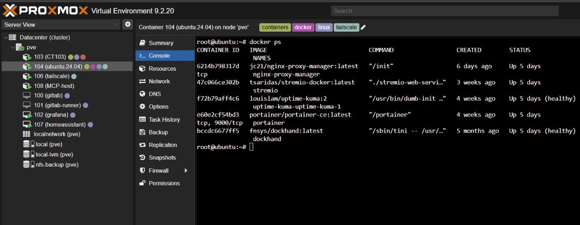Viewport: 580px width, 225px height.
Task: Open the Firewall tab
Action: (x=165, y=170)
